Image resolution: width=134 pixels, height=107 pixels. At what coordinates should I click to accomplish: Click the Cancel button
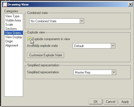[x=110, y=102]
